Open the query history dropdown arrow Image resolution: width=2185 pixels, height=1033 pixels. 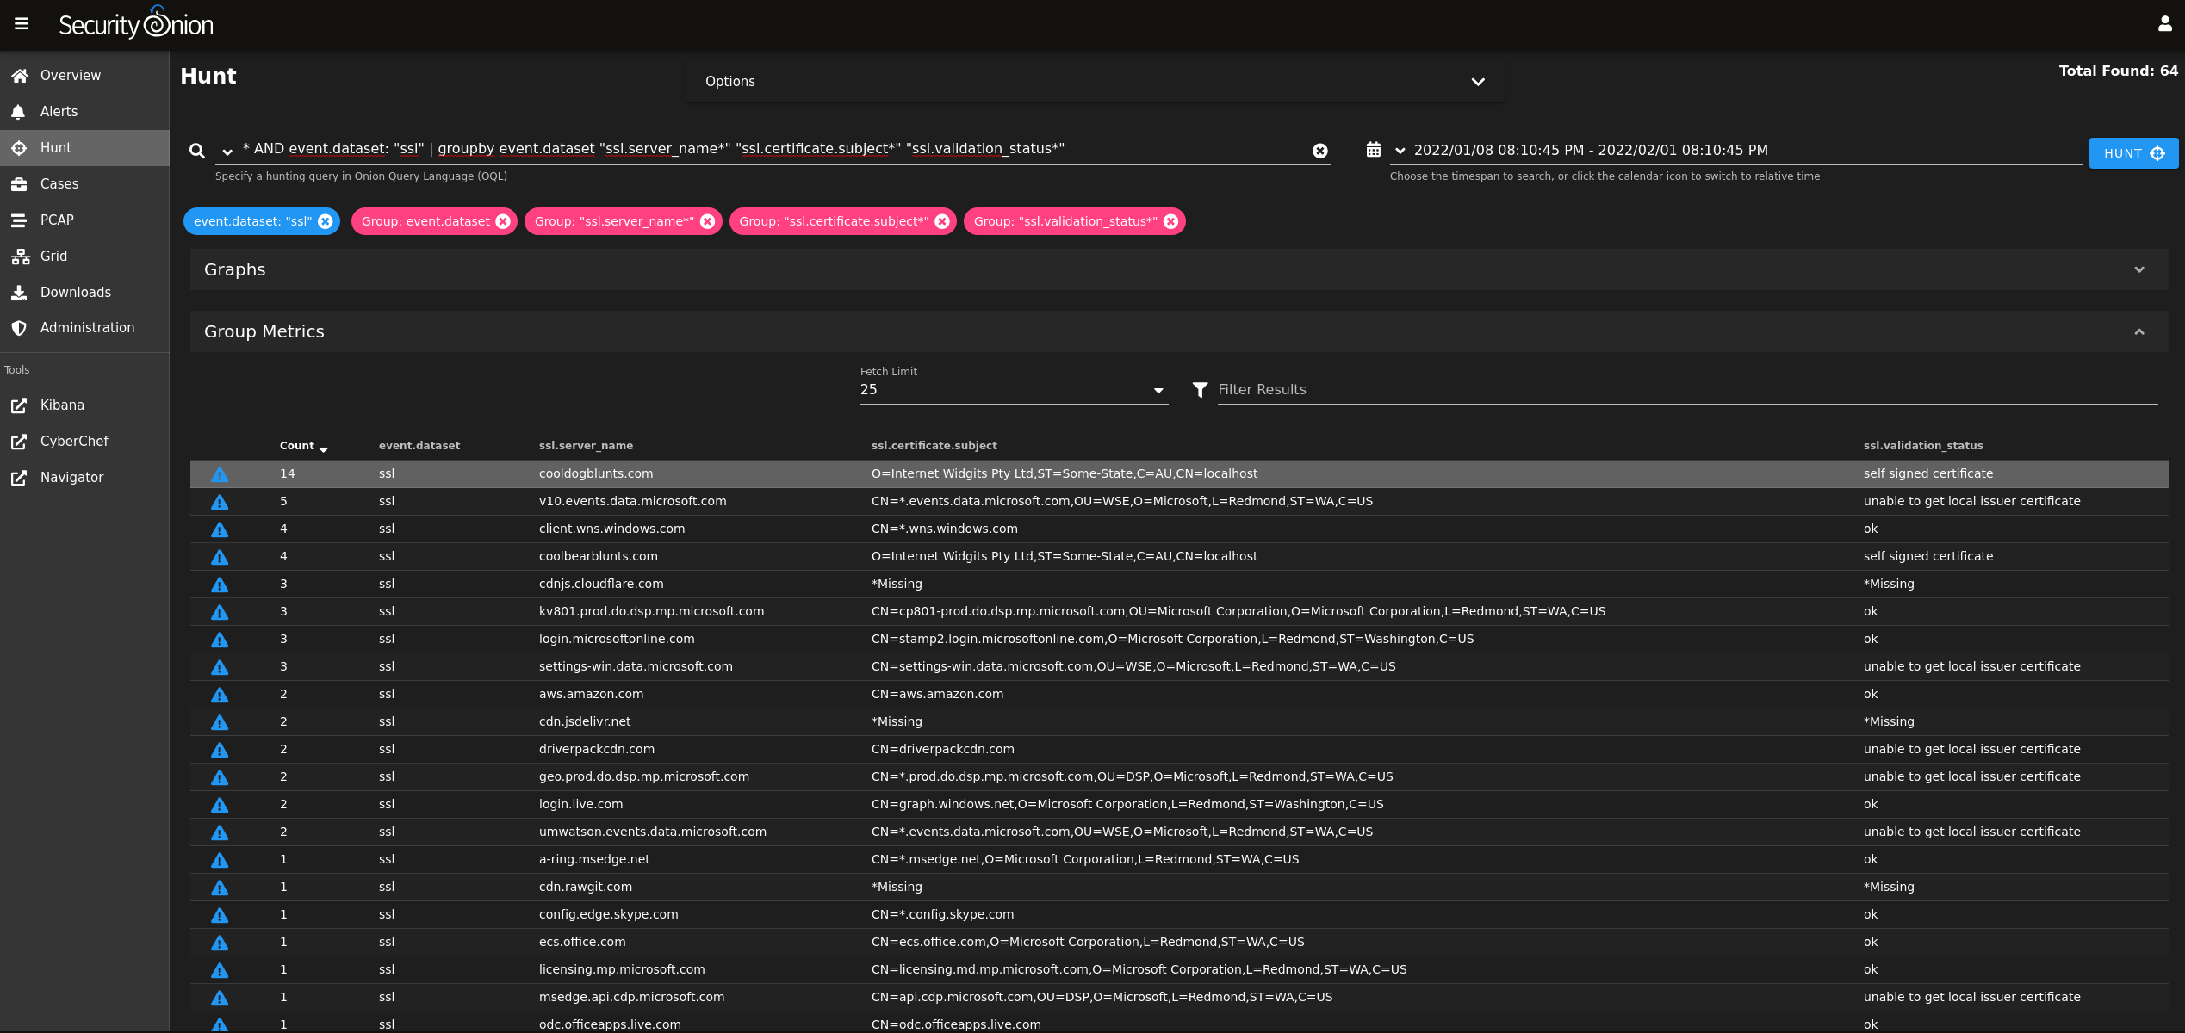pyautogui.click(x=227, y=152)
